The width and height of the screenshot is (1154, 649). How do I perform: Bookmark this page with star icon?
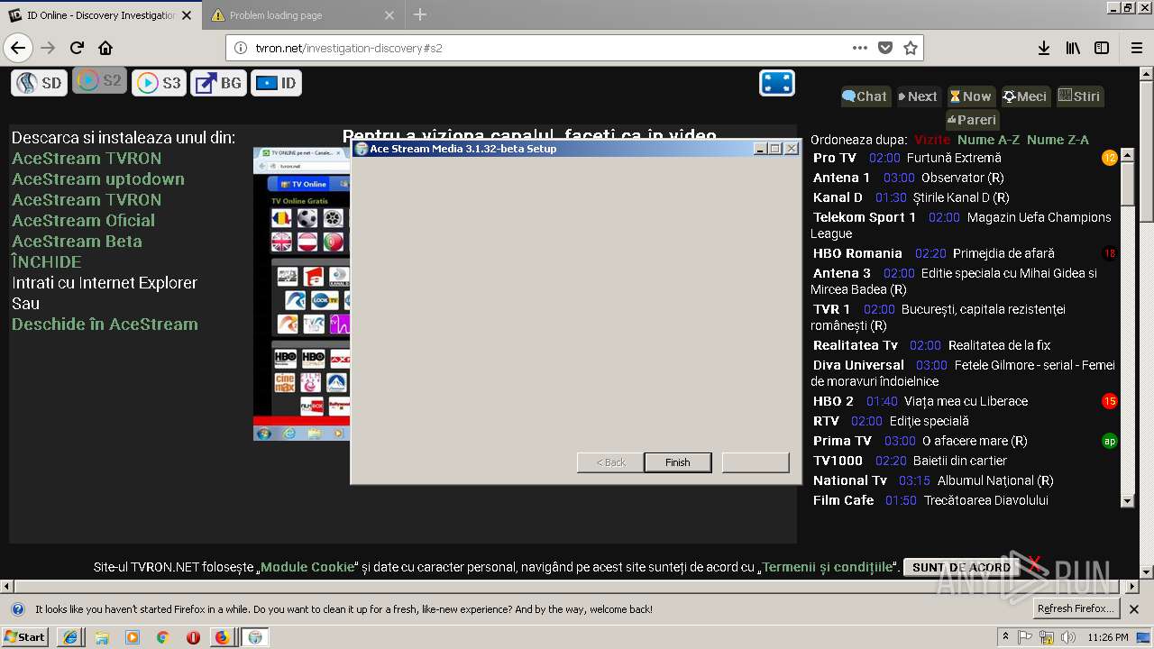tap(911, 48)
